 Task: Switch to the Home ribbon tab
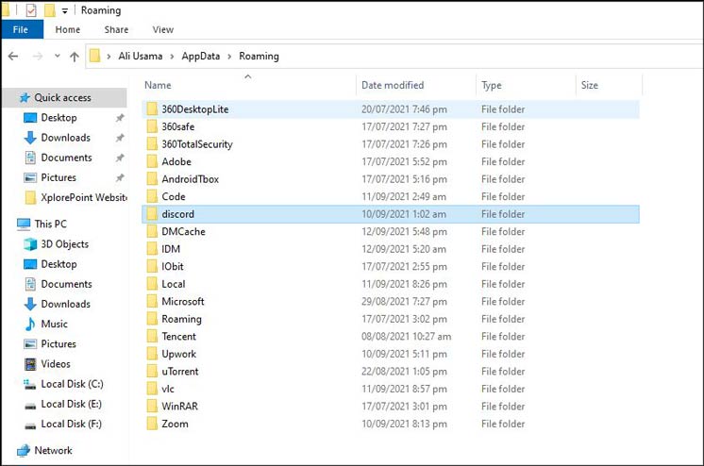pos(68,29)
